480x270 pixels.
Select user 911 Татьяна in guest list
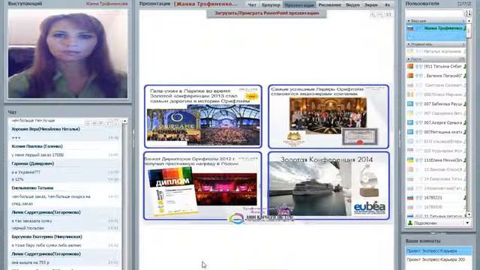click(x=436, y=66)
